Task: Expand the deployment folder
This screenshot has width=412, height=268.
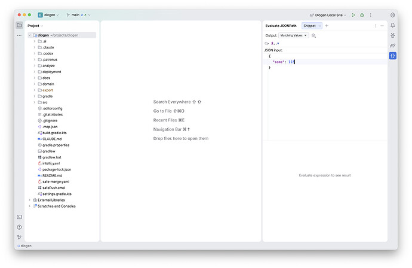Action: (x=35, y=72)
